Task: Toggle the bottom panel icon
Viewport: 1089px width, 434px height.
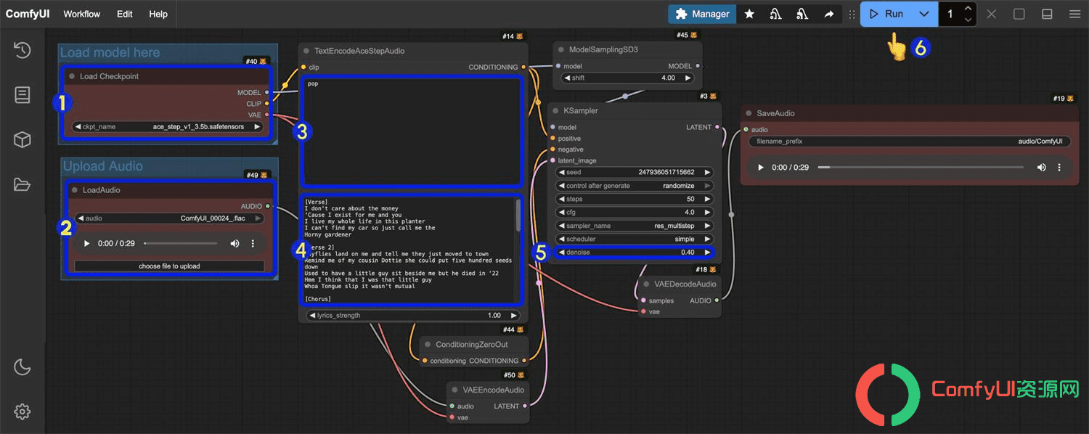Action: click(1047, 14)
